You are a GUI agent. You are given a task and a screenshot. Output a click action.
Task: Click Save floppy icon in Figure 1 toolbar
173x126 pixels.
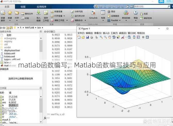click(x=87, y=37)
